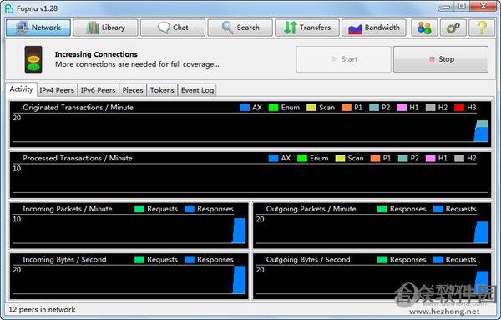Screen dimensions: 501x320
Task: Click Requests blue swatch in Outgoing Packets
Action: (438, 209)
